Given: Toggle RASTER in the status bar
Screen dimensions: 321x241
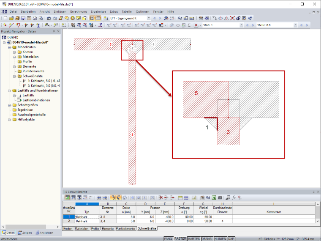Looking at the screenshot, I should pyautogui.click(x=180, y=239).
